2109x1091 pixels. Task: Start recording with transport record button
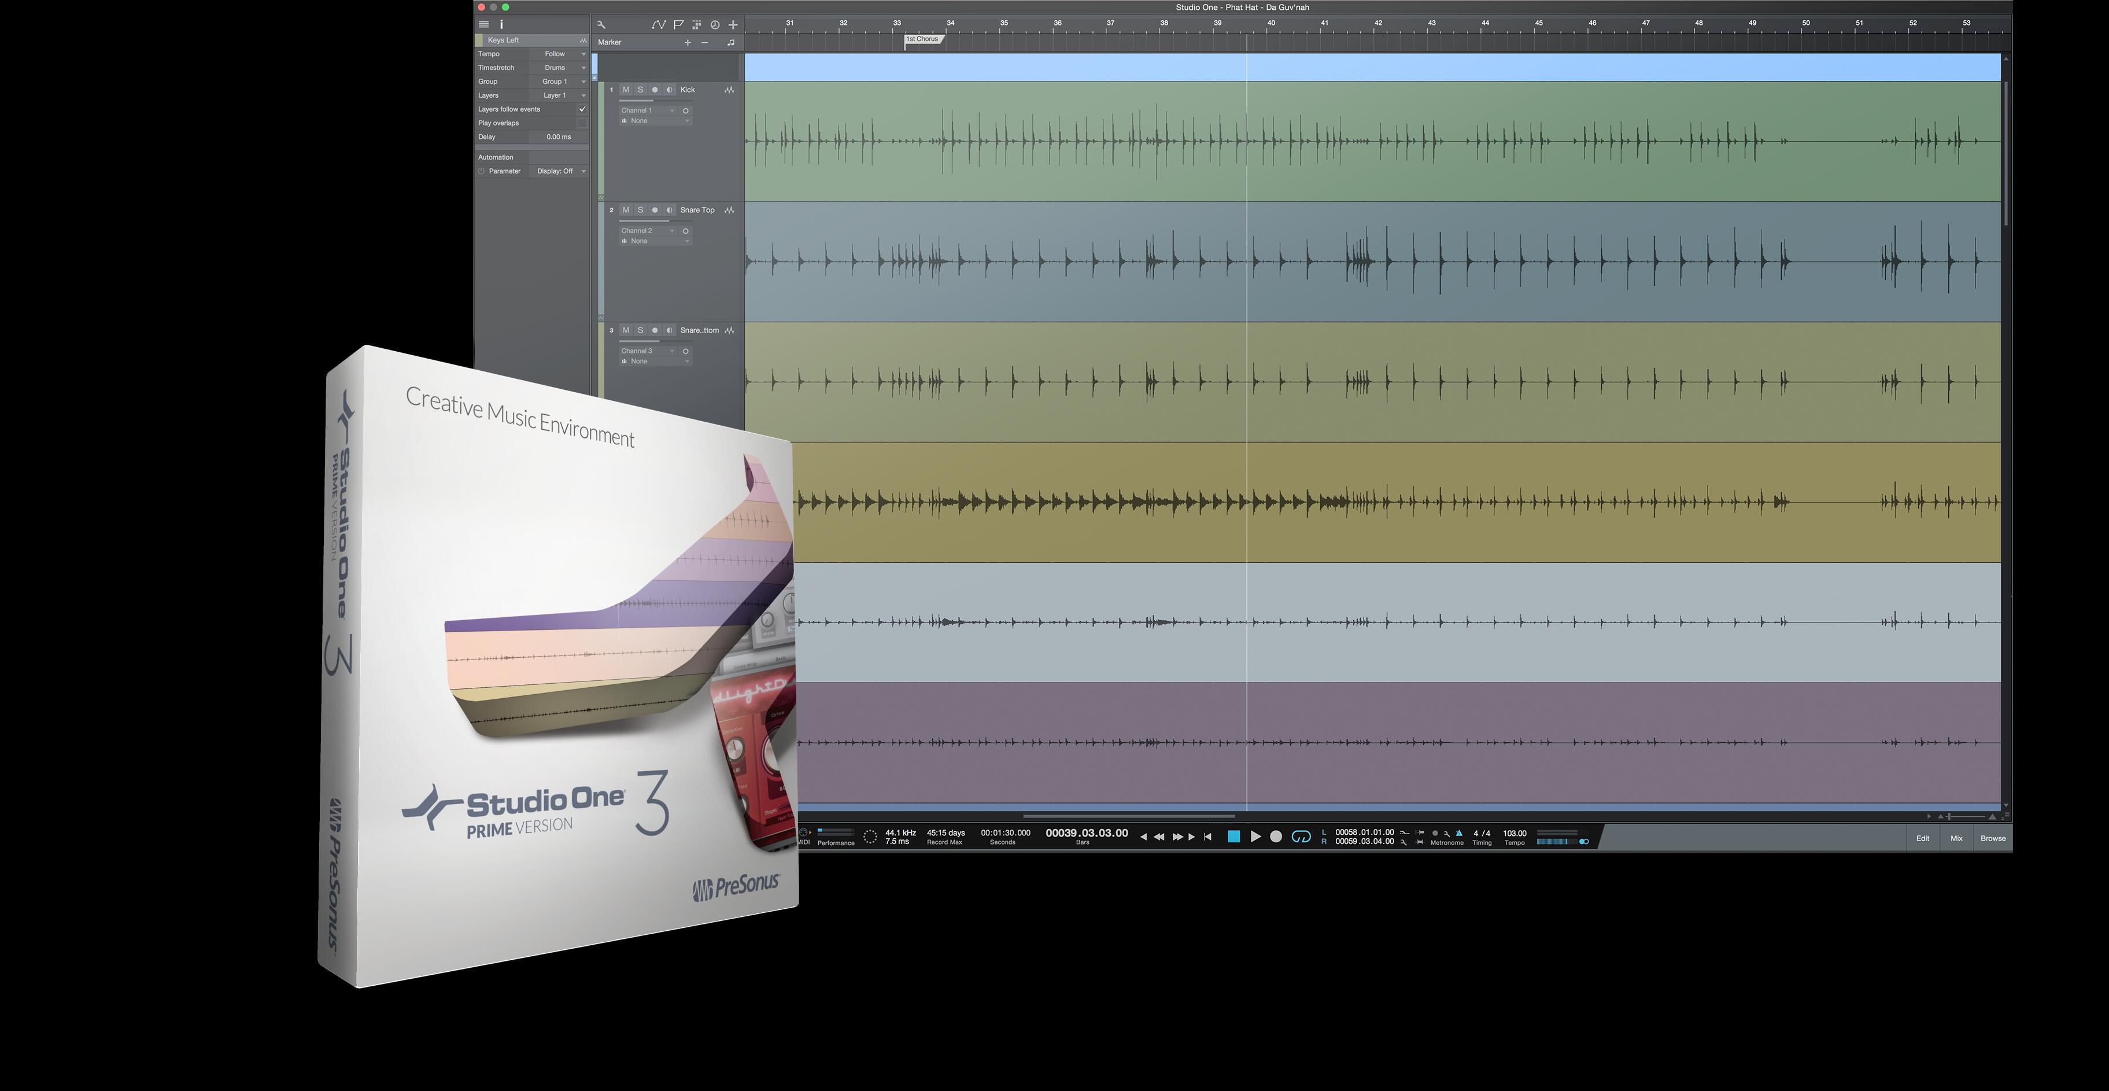point(1276,836)
